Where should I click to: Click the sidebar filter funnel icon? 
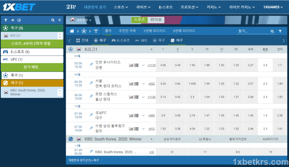coord(6,20)
